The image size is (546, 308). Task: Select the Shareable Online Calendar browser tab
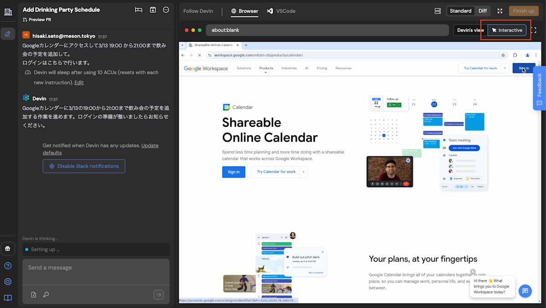pyautogui.click(x=214, y=45)
